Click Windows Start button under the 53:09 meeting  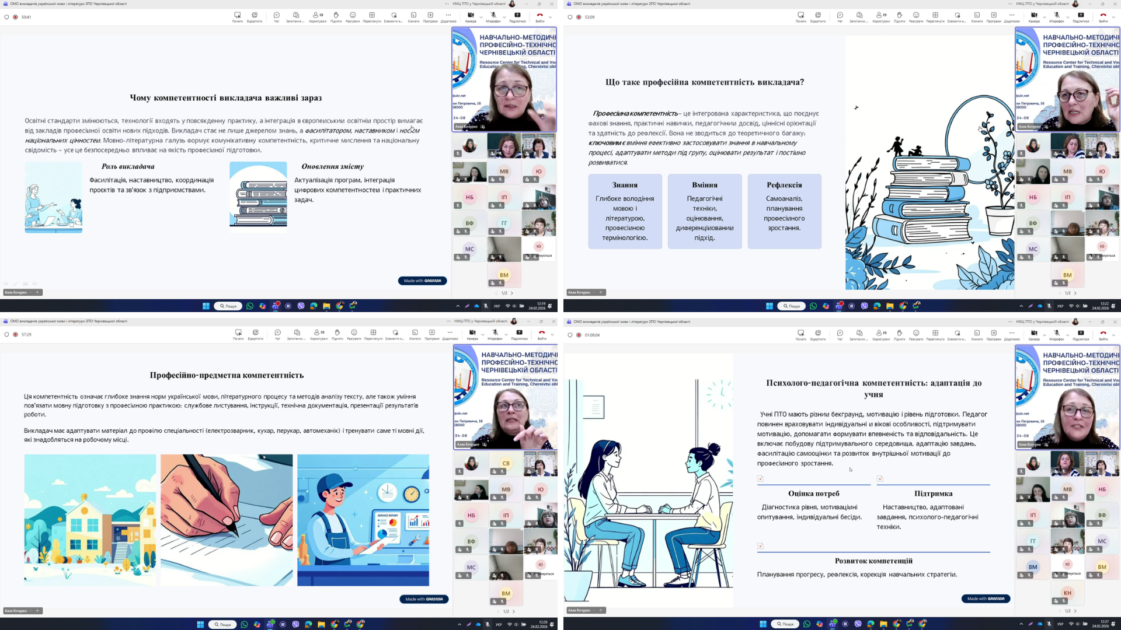coord(770,306)
